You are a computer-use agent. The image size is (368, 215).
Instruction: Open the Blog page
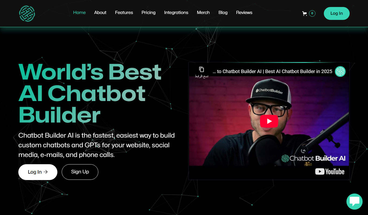coord(223,13)
